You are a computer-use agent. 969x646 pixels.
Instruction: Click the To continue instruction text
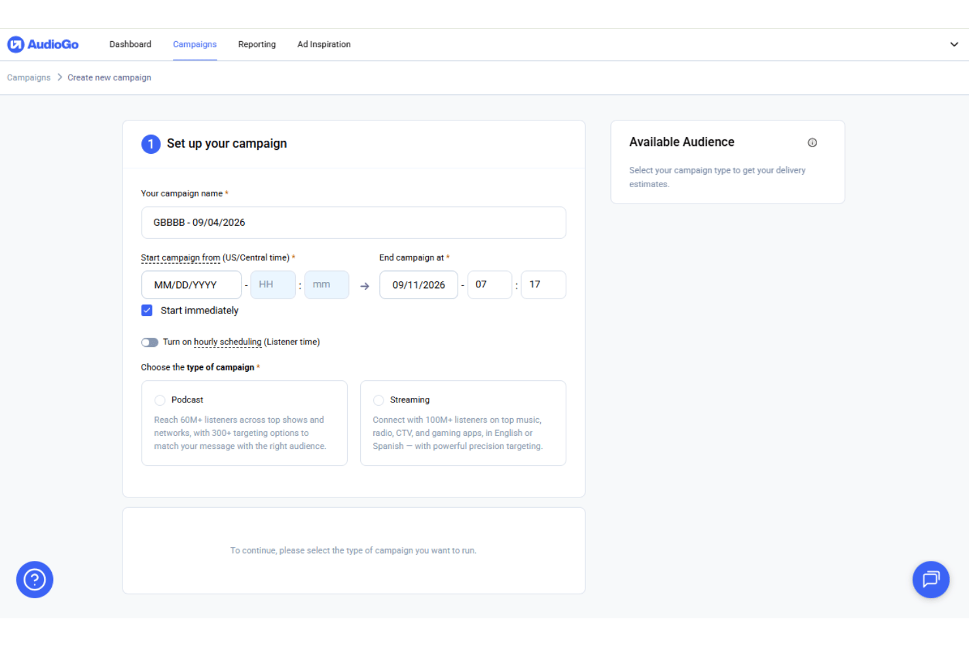click(354, 550)
